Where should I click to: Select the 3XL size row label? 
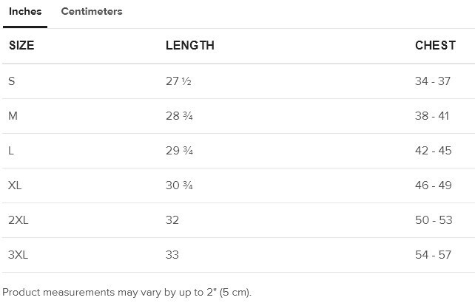pos(18,255)
